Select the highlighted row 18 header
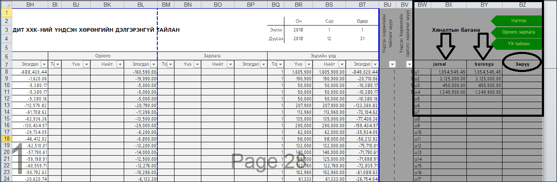The height and width of the screenshot is (182, 557). pyautogui.click(x=6, y=138)
